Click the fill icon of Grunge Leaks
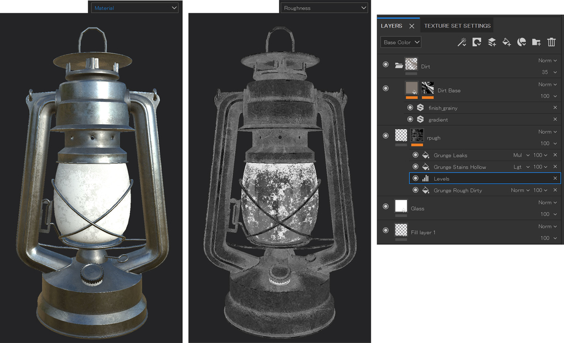This screenshot has height=343, width=564. [426, 155]
